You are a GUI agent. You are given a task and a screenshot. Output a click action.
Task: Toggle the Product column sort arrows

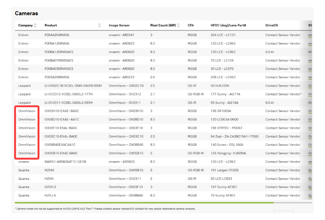click(x=100, y=26)
